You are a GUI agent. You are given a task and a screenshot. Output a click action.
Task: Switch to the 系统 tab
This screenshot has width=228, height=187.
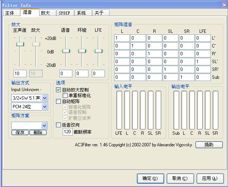click(x=83, y=13)
